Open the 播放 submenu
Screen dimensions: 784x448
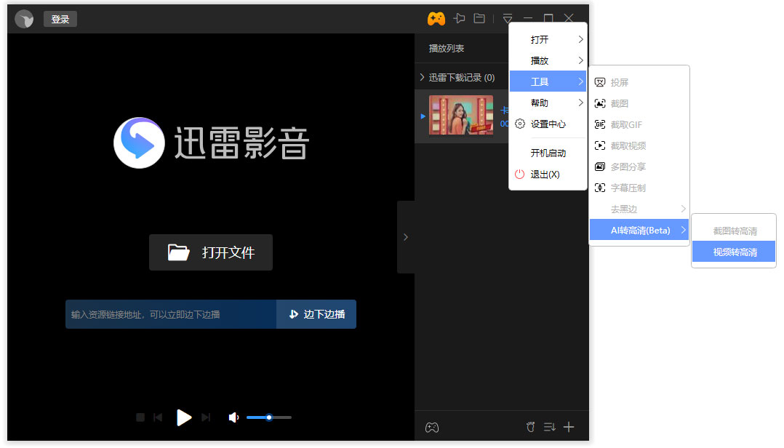coord(548,60)
